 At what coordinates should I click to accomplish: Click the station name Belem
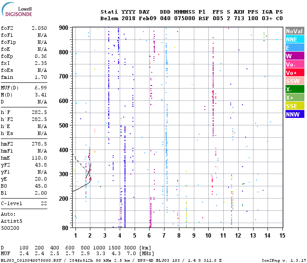[109, 18]
